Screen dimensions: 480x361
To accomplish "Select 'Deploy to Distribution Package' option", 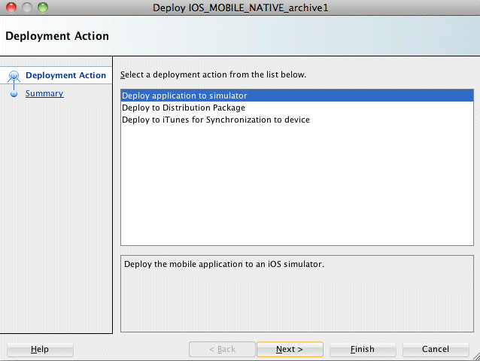I will point(297,108).
